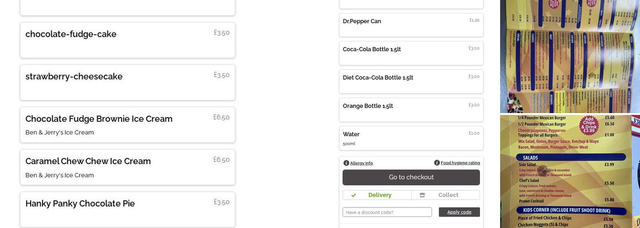Viewport: 640px width, 228px height.
Task: Focus the discount code input field
Action: (387, 212)
